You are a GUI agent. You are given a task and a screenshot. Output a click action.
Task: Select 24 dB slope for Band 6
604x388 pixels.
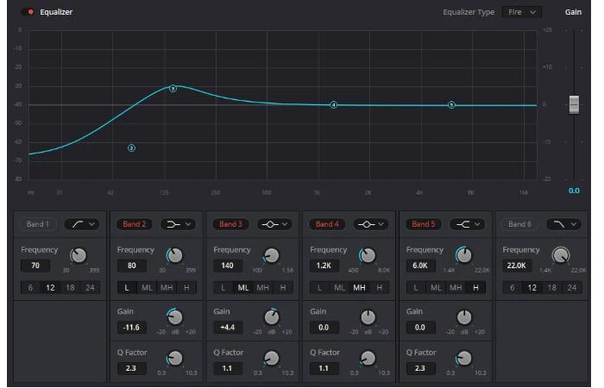pos(571,287)
